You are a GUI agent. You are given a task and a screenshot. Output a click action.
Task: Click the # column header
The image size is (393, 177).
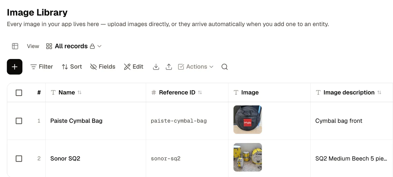click(x=39, y=92)
